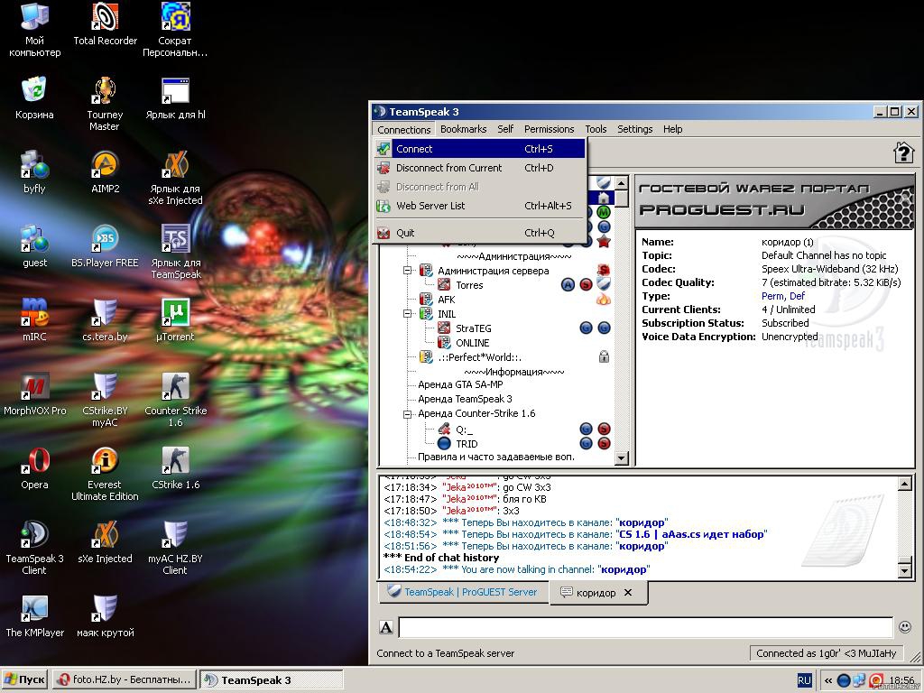Open Web Server List from menu
The image size is (924, 693).
pyautogui.click(x=480, y=206)
